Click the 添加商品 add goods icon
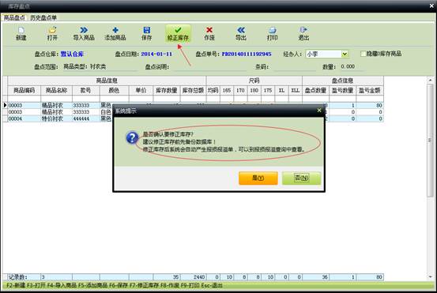The height and width of the screenshot is (293, 437). click(115, 30)
